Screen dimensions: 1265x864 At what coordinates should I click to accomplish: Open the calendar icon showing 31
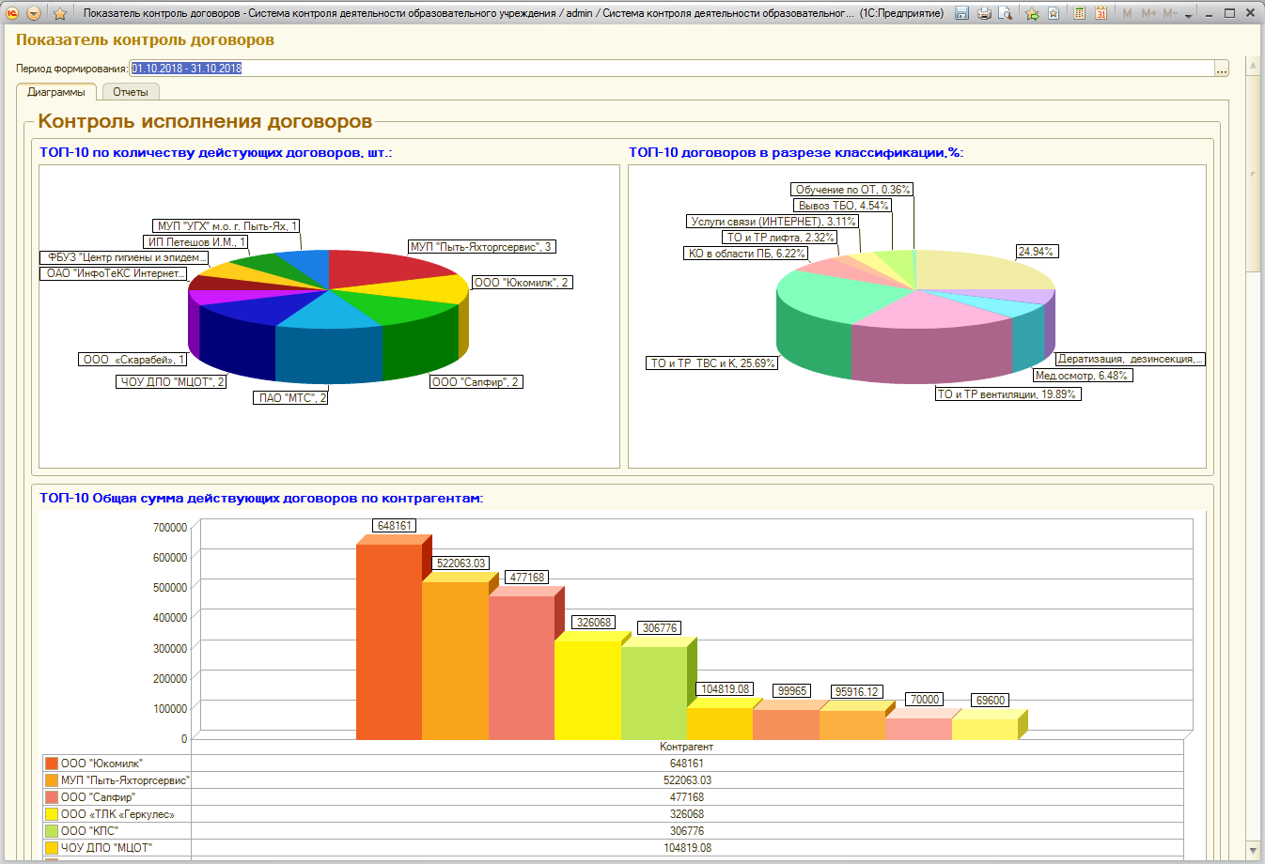pyautogui.click(x=1101, y=13)
